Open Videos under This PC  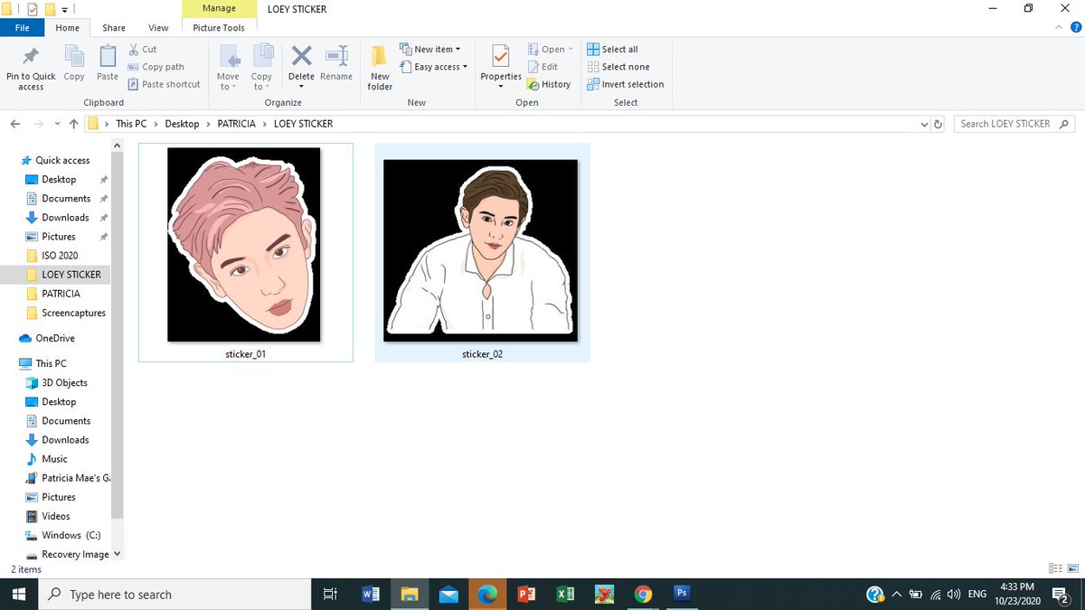[55, 516]
